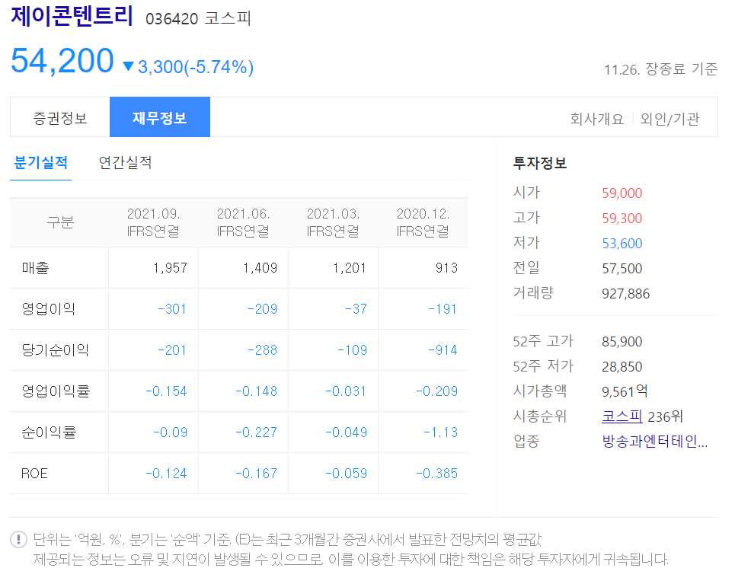Select the 2021.03. IFRS연결 column header
This screenshot has width=735, height=568.
[x=333, y=222]
